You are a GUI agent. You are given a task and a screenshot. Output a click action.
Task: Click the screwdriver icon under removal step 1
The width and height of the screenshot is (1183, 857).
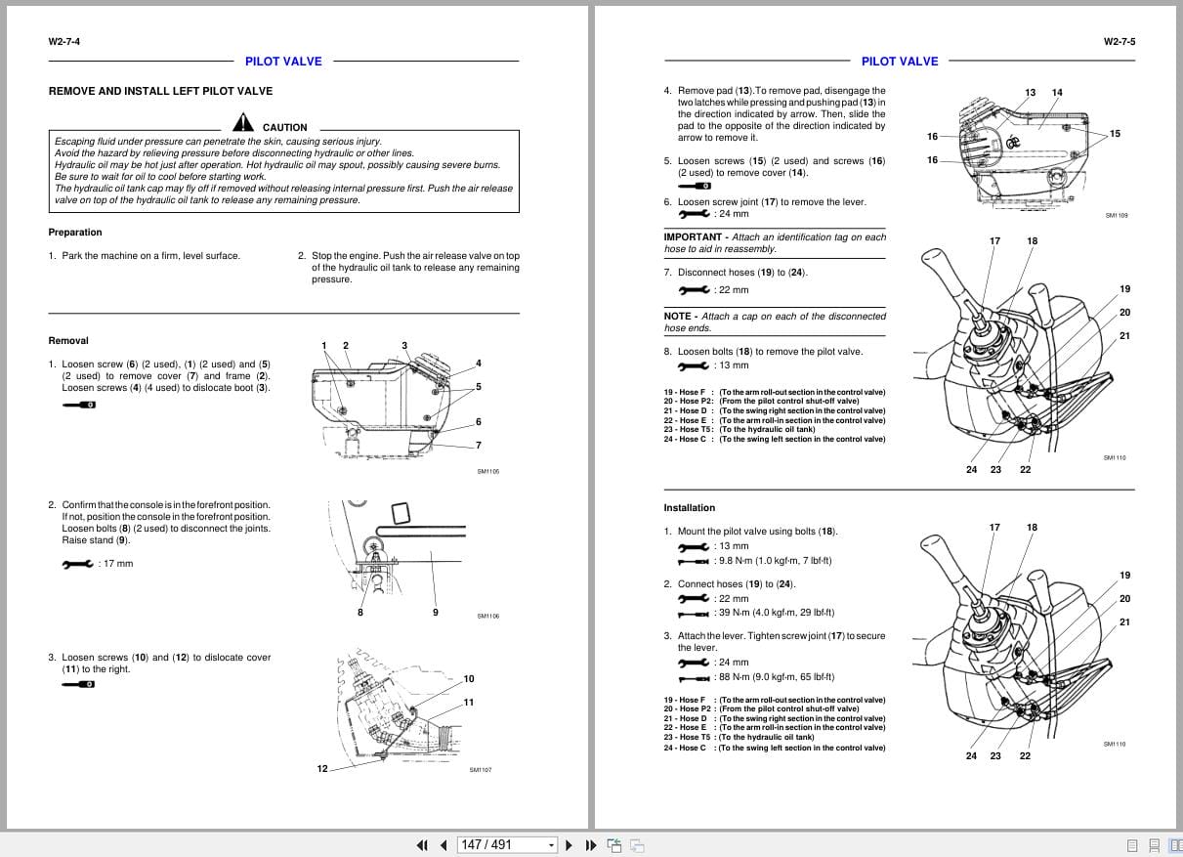pos(78,403)
